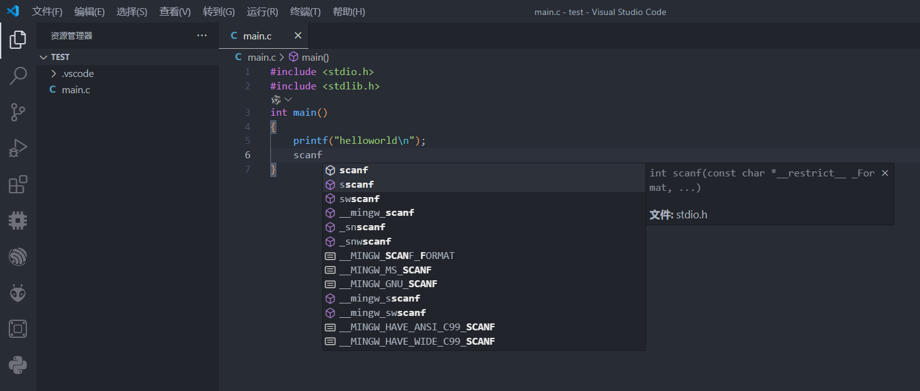Select the sscanf suggestion
Image resolution: width=920 pixels, height=391 pixels.
[x=356, y=185]
